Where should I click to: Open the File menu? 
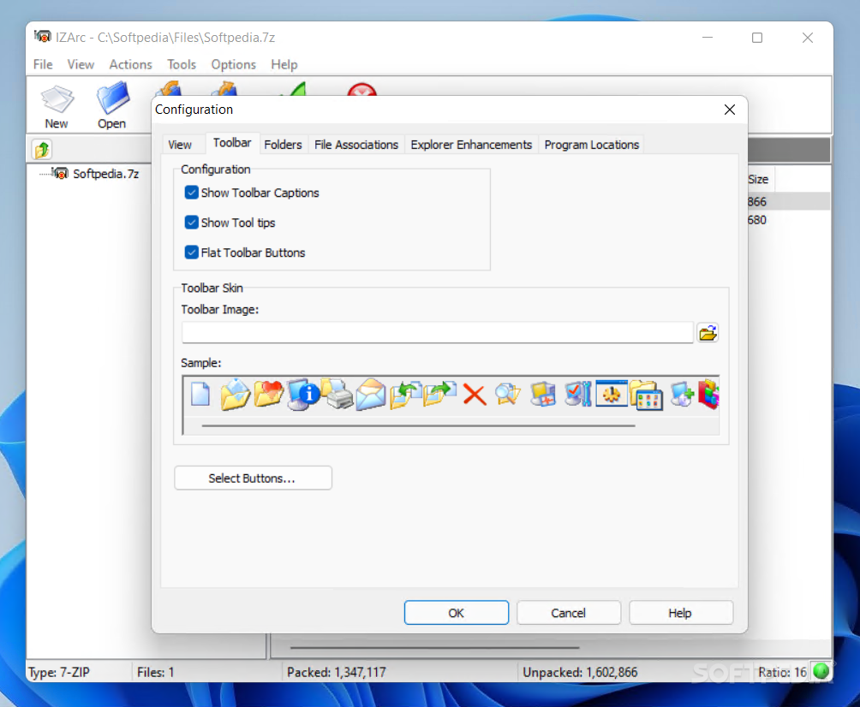(43, 65)
